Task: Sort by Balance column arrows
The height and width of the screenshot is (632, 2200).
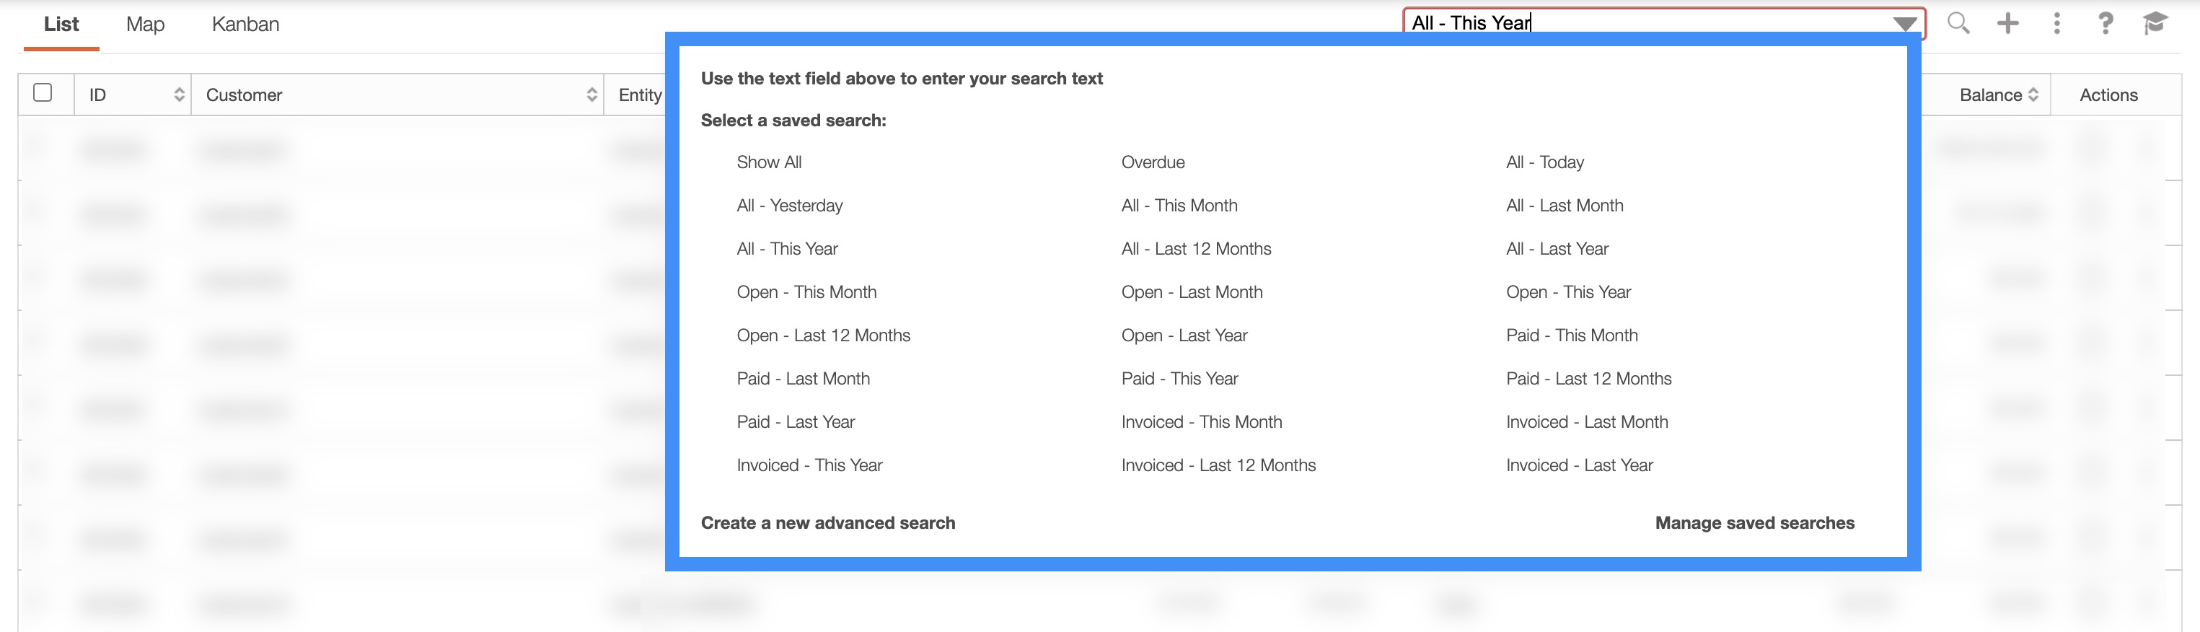Action: (2033, 95)
